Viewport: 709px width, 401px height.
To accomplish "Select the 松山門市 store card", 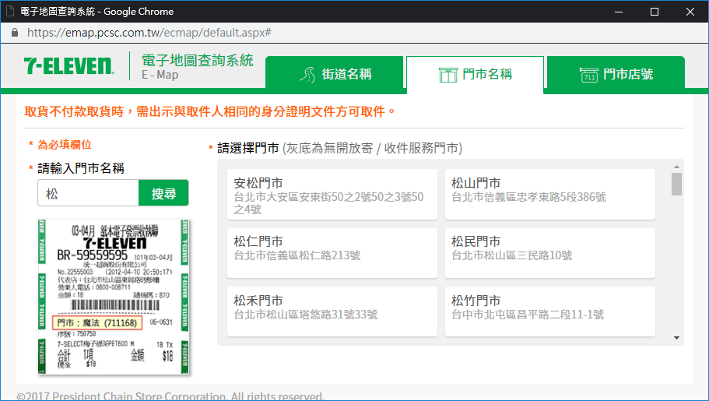I will pos(549,195).
